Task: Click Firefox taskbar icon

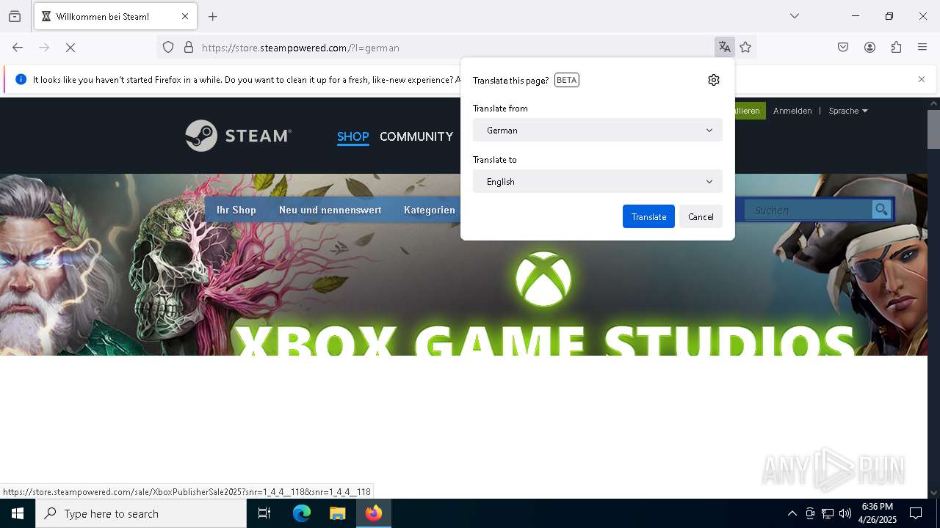Action: point(374,513)
